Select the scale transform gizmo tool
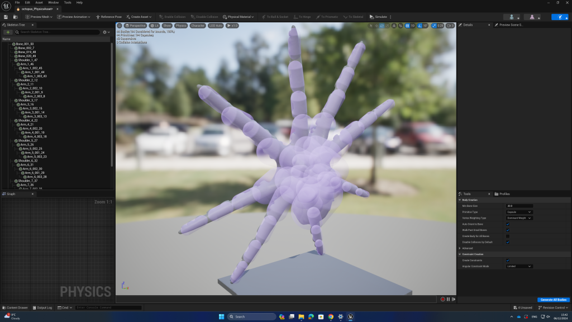This screenshot has width=572, height=322. [387, 26]
